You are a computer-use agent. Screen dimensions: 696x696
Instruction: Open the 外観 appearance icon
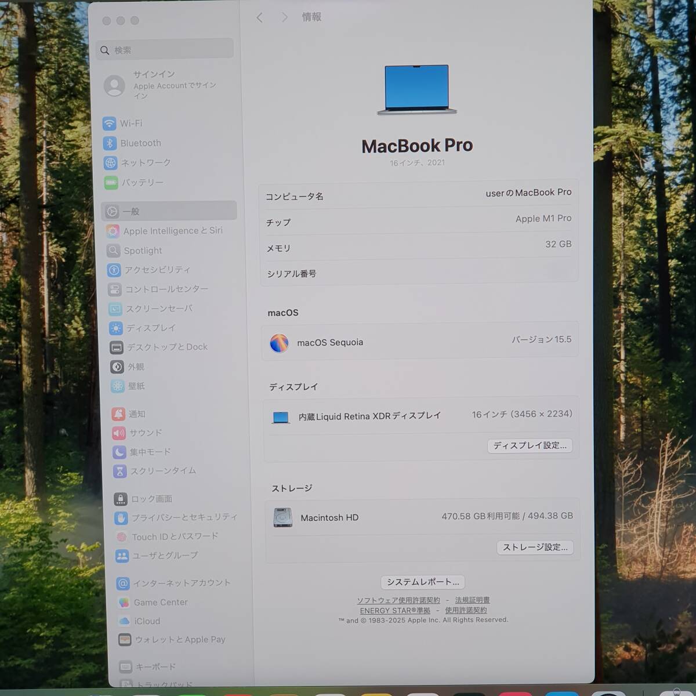coord(117,367)
